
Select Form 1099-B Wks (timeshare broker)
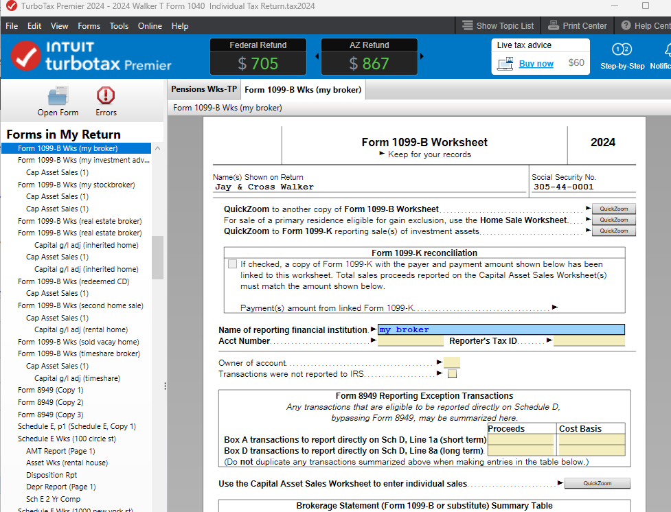(79, 353)
